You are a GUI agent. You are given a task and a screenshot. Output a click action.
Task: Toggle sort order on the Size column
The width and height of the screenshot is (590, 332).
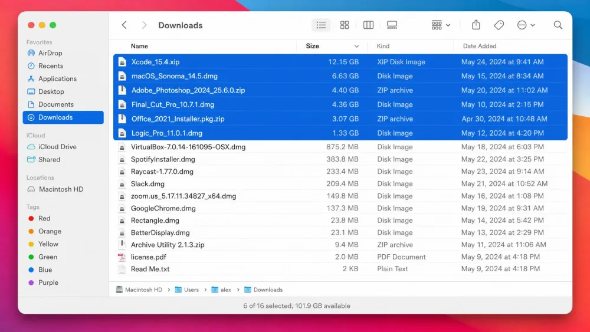tap(332, 46)
